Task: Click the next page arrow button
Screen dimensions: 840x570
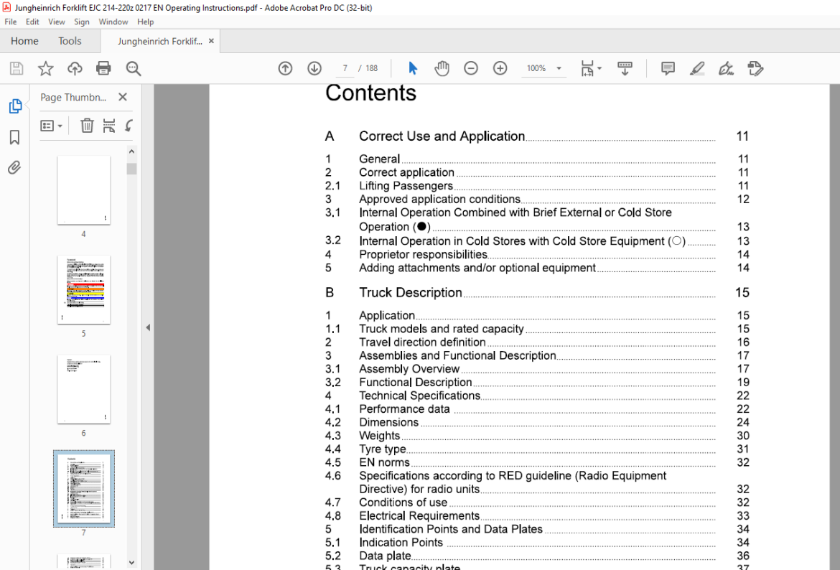Action: (314, 68)
